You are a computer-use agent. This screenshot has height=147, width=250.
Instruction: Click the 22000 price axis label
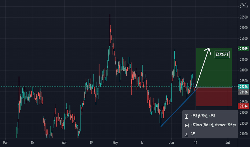tap(244, 113)
